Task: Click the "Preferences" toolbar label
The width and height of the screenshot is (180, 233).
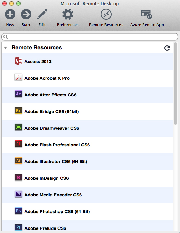Action: tap(68, 25)
